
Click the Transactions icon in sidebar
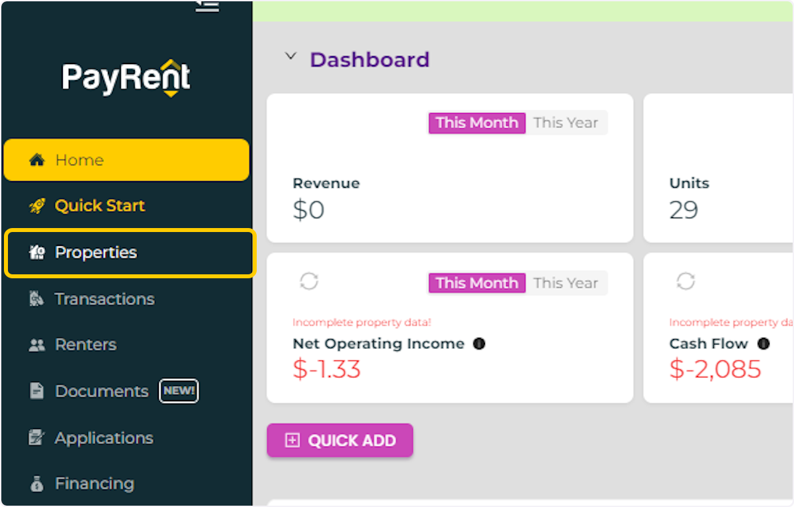pyautogui.click(x=37, y=299)
